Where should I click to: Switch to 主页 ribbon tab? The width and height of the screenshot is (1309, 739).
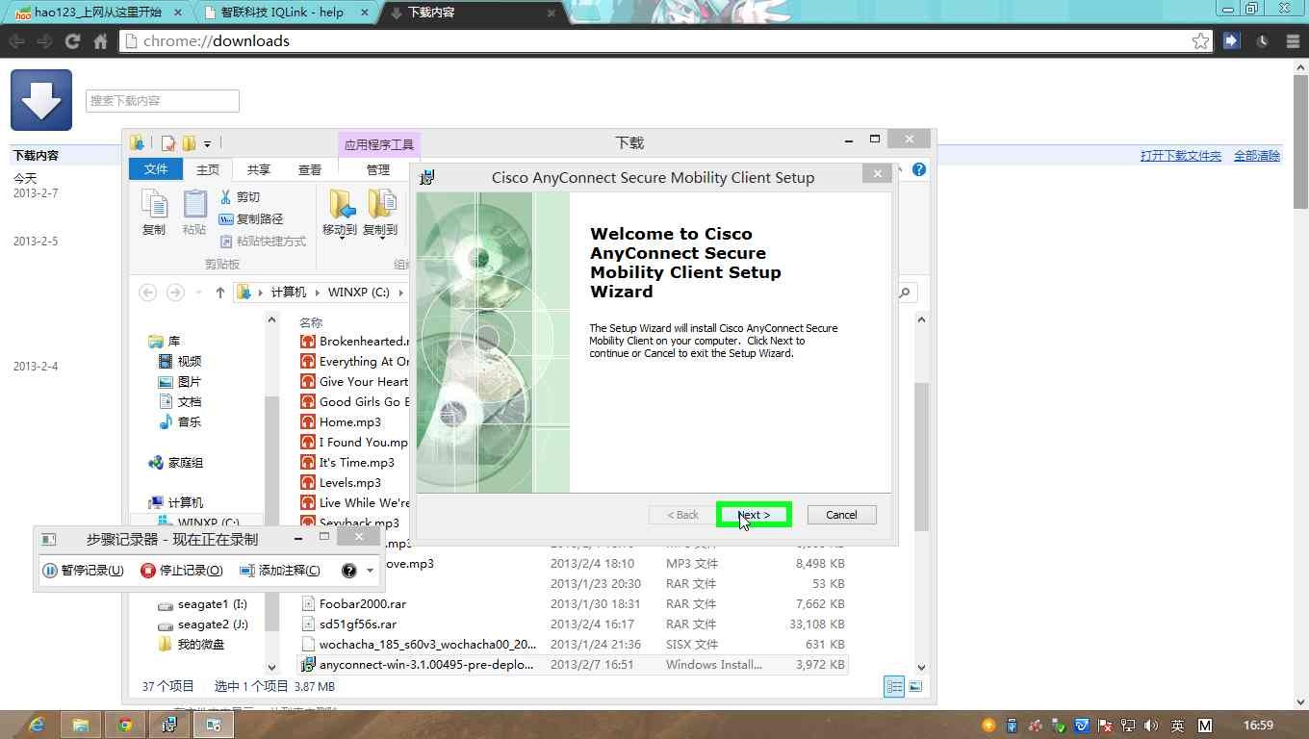[x=208, y=169]
